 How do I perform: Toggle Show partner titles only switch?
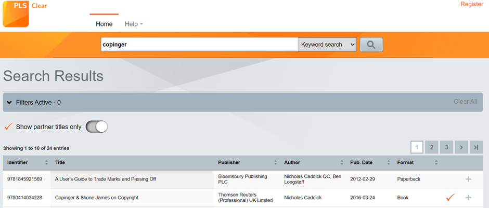point(97,127)
